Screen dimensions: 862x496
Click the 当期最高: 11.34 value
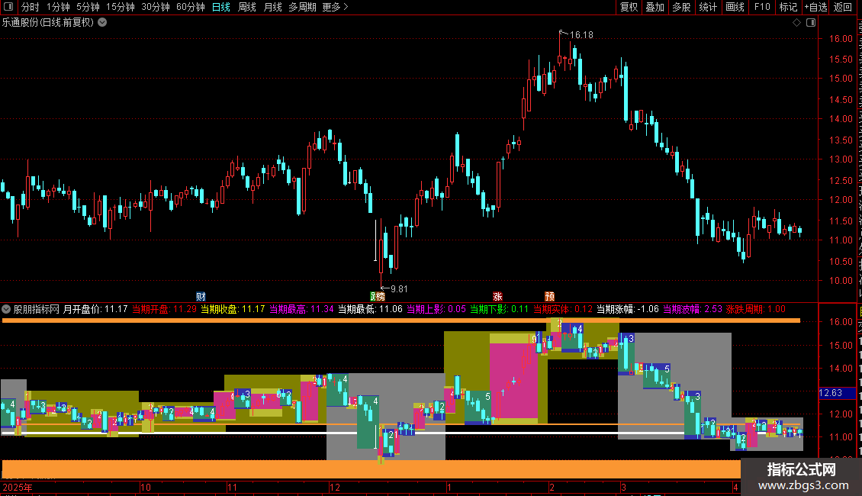pos(301,309)
